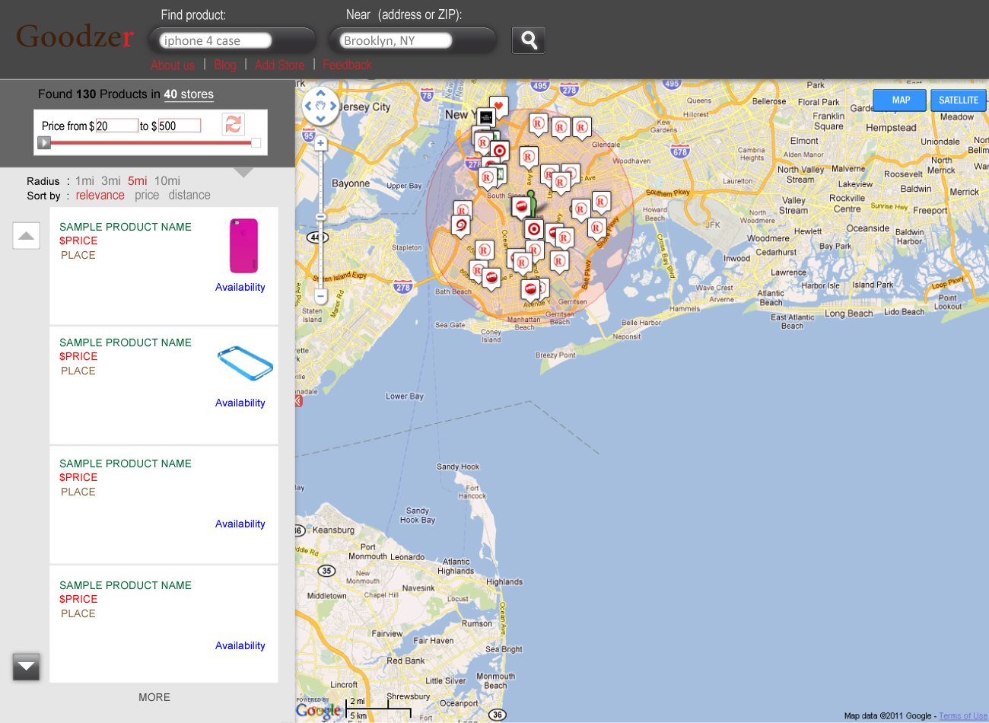
Task: Open Availability for the pink case product
Action: coord(240,287)
